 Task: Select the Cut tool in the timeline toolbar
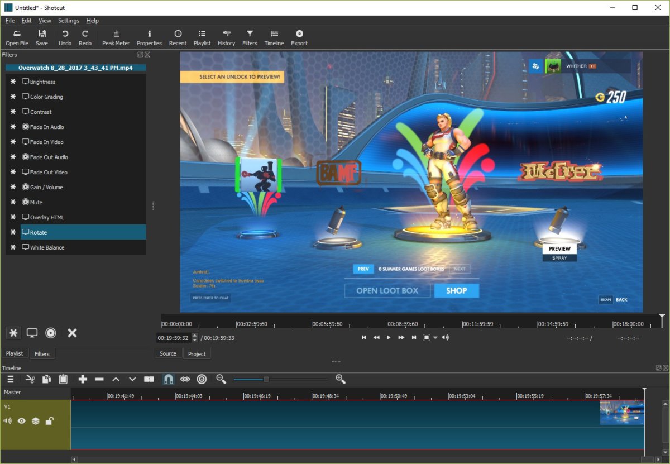(x=31, y=379)
